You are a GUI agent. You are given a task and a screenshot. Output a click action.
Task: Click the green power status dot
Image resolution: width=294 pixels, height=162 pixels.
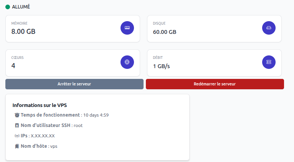click(x=8, y=7)
